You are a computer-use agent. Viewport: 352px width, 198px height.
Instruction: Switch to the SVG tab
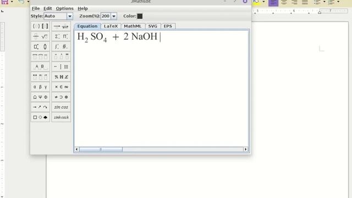coord(153,26)
